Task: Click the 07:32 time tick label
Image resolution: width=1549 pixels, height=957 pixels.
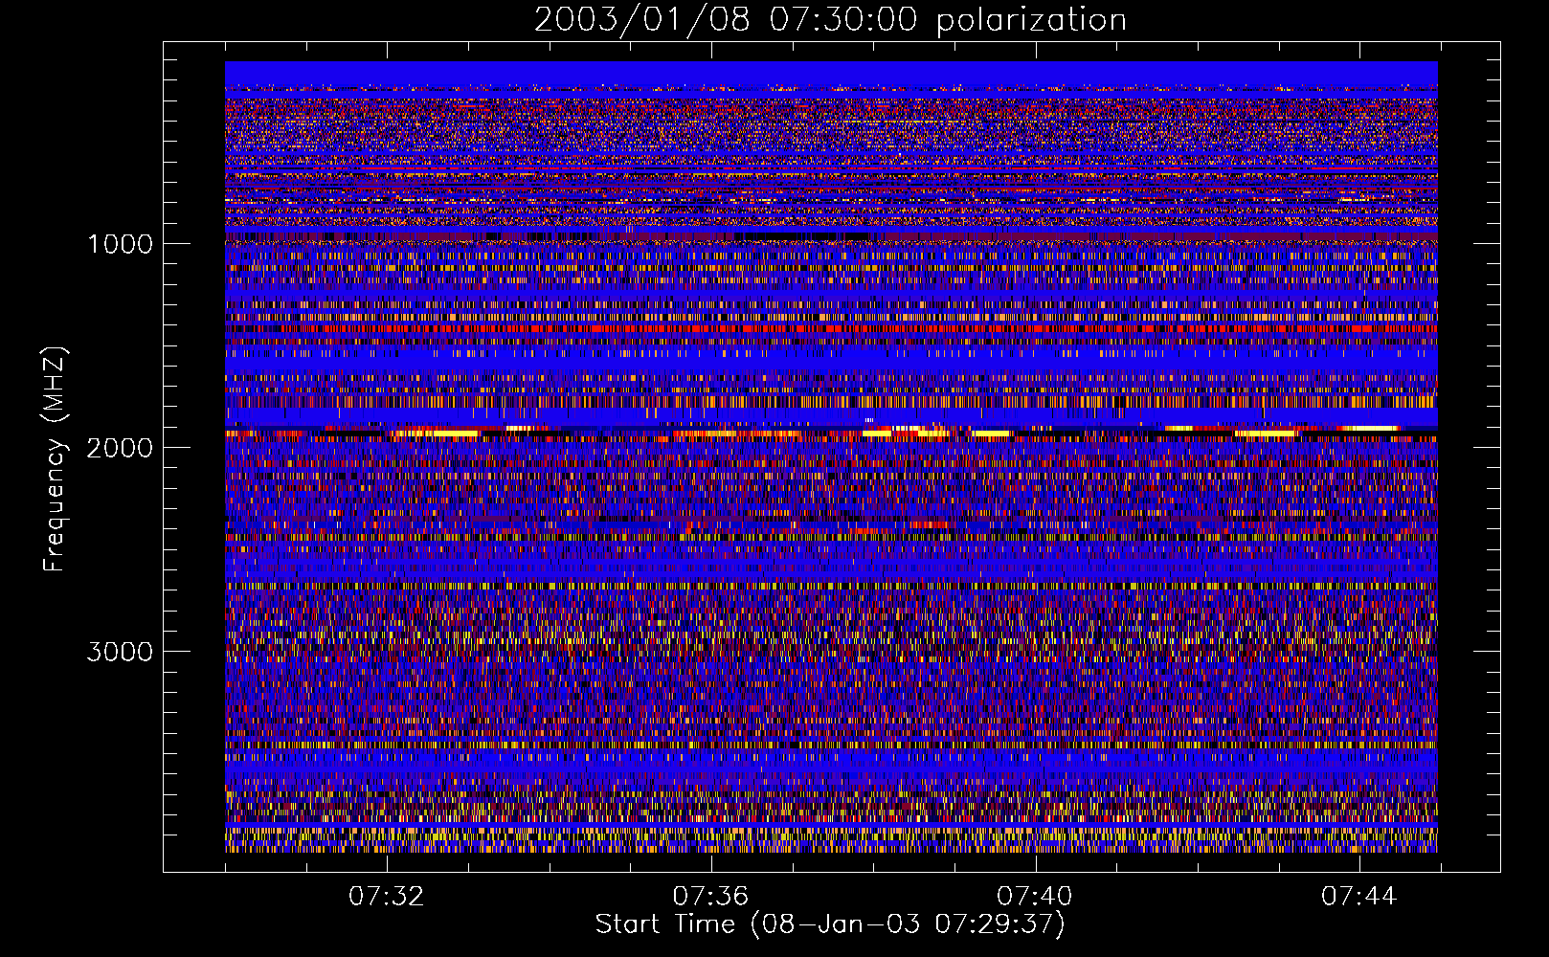Action: (387, 897)
